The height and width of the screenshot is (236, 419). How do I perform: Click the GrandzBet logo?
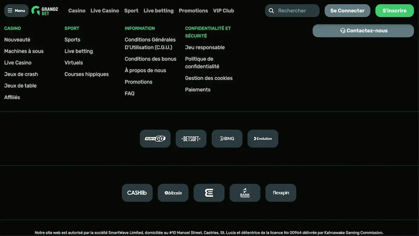45,10
